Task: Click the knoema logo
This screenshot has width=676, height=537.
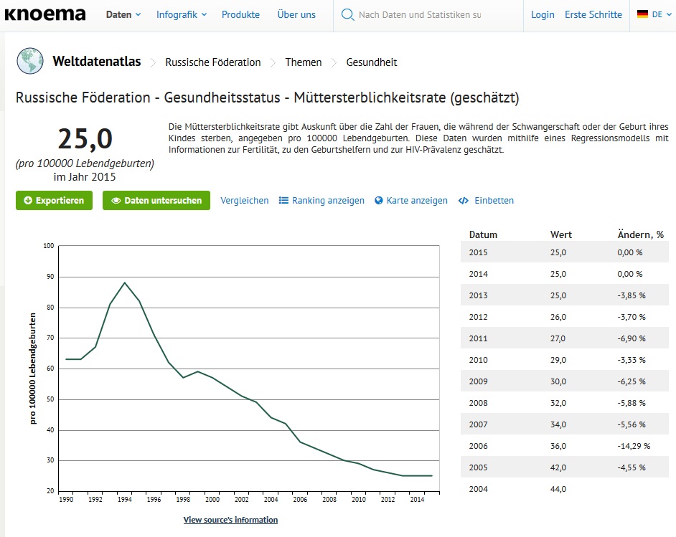Action: (44, 14)
